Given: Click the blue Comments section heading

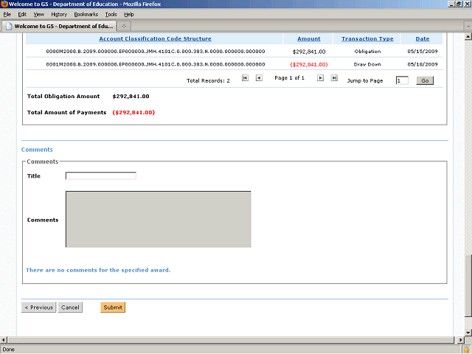Looking at the screenshot, I should [37, 150].
